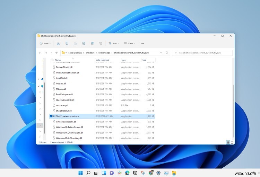This screenshot has width=260, height=177.
Task: Sort by Date modified column header
Action: click(x=103, y=60)
